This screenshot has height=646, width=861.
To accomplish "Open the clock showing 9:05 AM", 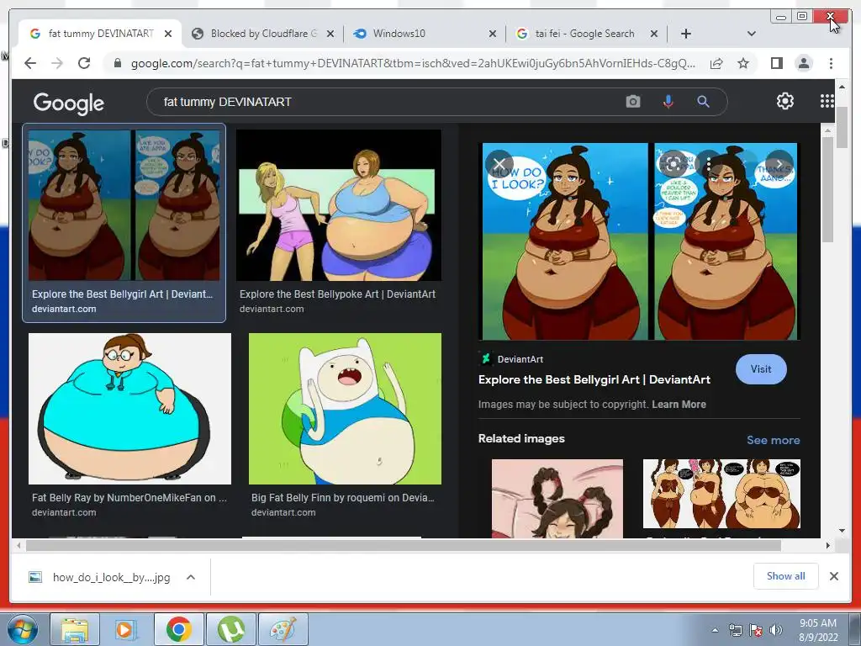I will point(818,630).
